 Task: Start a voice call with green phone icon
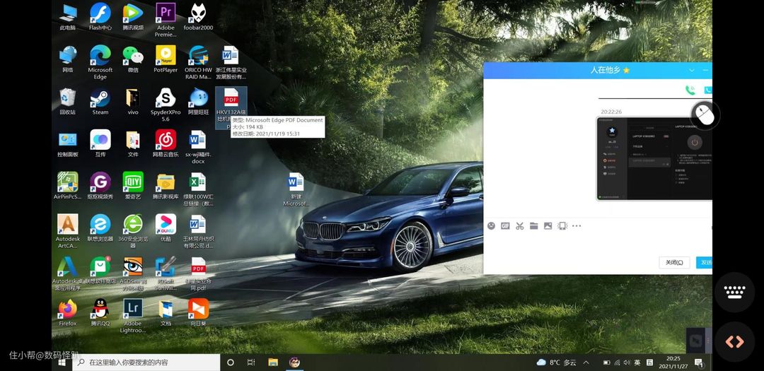(690, 90)
